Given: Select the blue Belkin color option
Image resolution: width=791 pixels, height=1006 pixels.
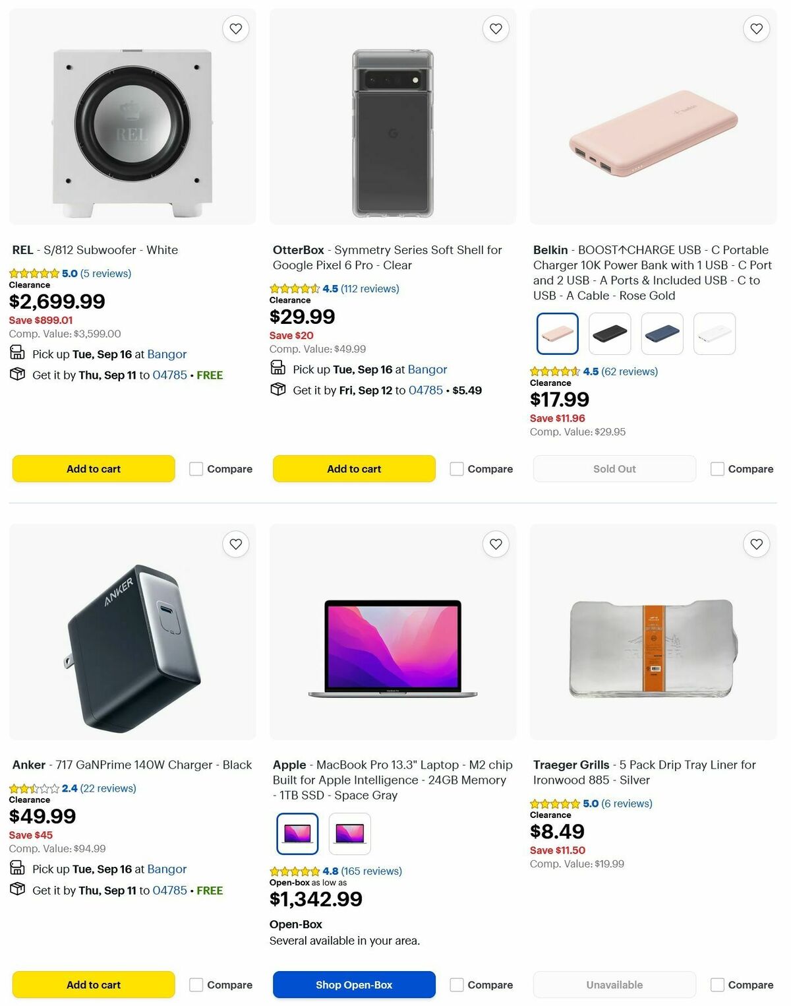Looking at the screenshot, I should (x=662, y=334).
